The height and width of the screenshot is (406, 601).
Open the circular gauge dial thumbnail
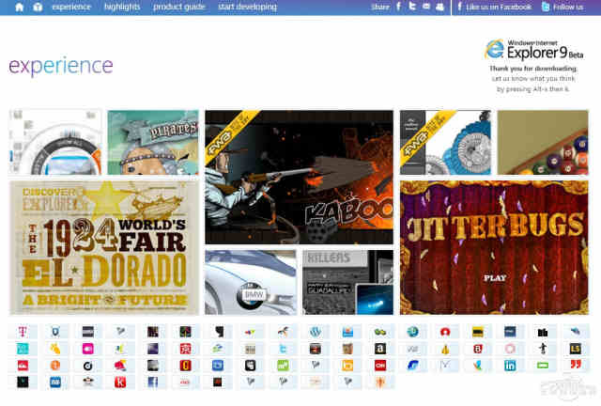[55, 142]
